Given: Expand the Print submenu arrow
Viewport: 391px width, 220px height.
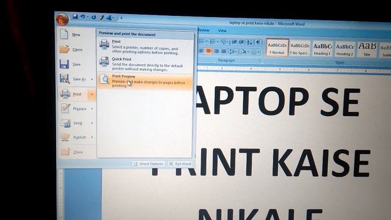Looking at the screenshot, I should coord(92,94).
